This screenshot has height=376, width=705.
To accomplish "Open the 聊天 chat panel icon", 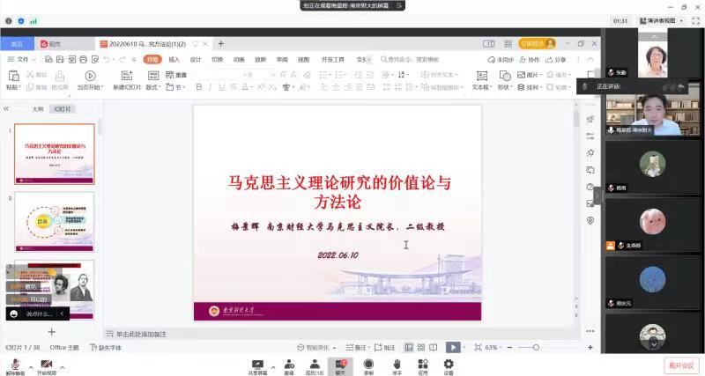I will click(x=340, y=364).
